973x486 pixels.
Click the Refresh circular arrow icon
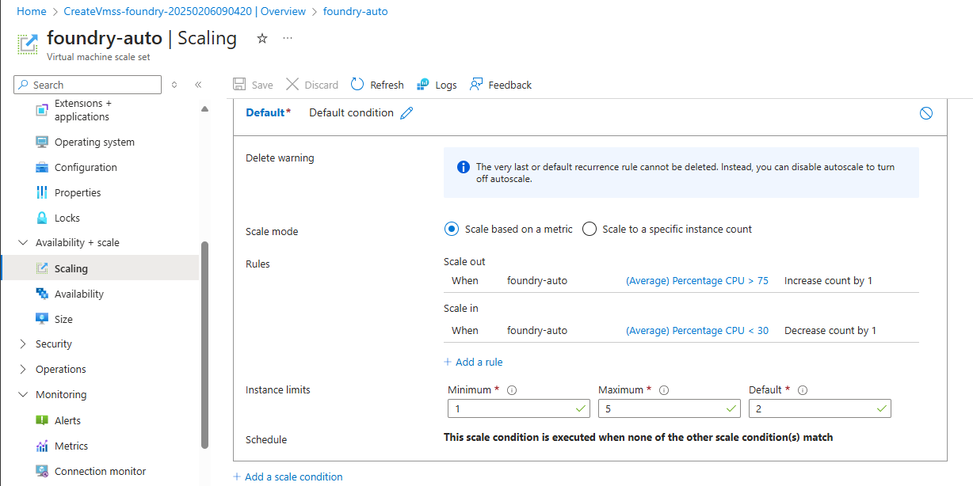click(357, 85)
